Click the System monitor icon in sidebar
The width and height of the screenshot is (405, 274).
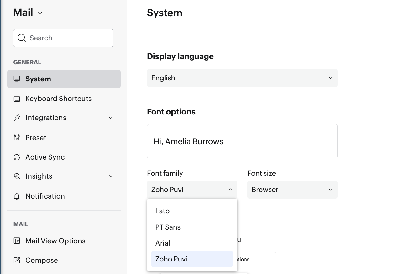[x=17, y=79]
